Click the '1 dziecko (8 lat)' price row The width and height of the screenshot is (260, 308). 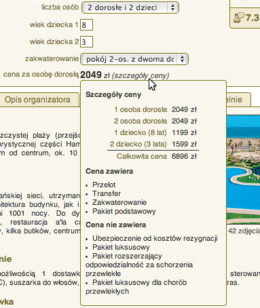coord(155,133)
